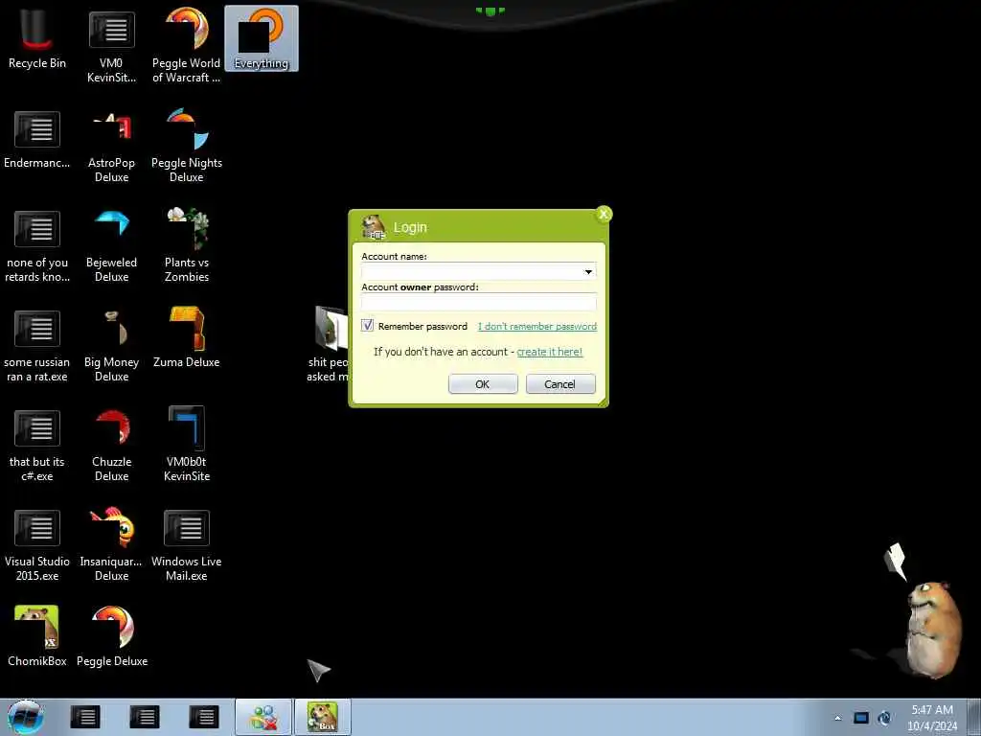Click the hamster mascot on desktop

pyautogui.click(x=934, y=629)
